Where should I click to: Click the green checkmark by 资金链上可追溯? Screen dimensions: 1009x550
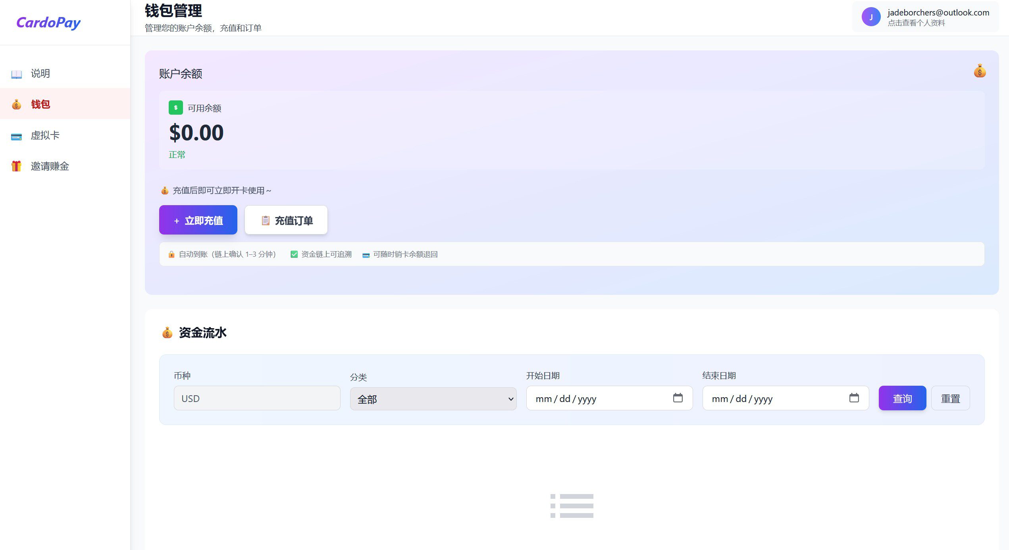click(x=294, y=254)
